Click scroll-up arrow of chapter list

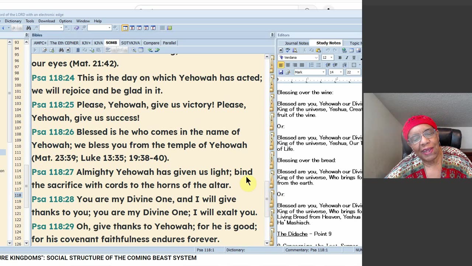(x=26, y=42)
